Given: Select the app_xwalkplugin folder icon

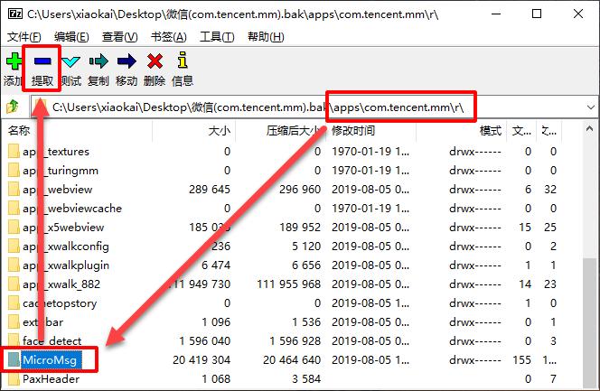Looking at the screenshot, I should pyautogui.click(x=14, y=265).
